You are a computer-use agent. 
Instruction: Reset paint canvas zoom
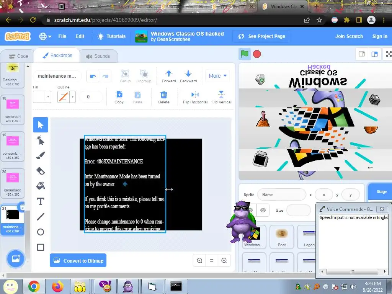pyautogui.click(x=212, y=260)
